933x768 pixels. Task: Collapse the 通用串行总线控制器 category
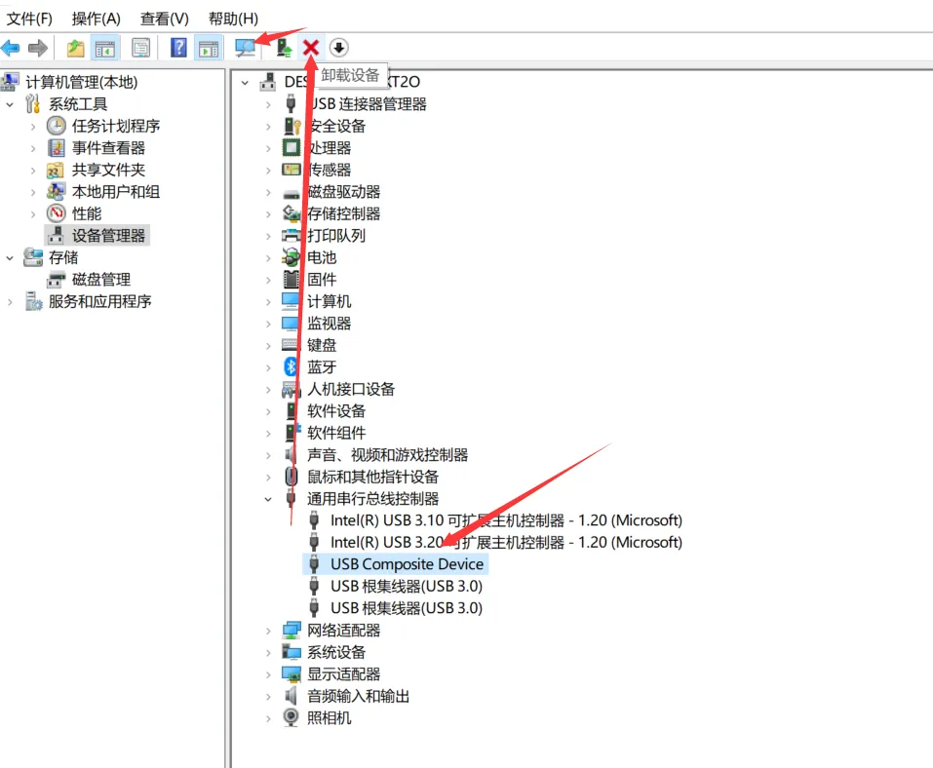268,499
